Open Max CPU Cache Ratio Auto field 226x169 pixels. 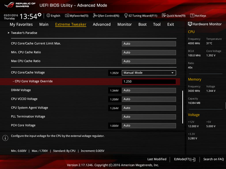coord(149,61)
